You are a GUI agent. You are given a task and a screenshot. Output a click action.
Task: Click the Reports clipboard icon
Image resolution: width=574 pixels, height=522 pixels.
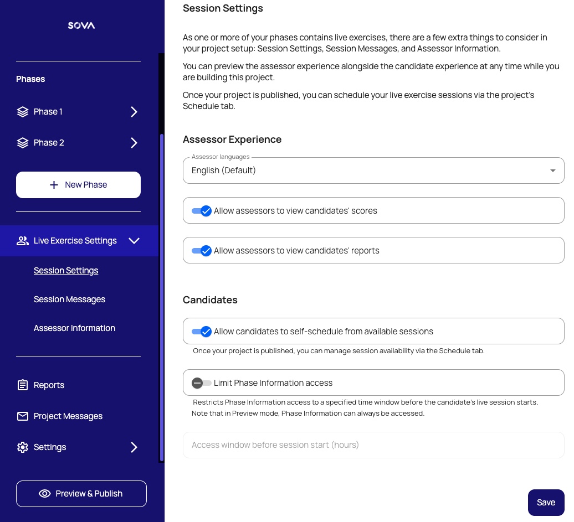23,385
